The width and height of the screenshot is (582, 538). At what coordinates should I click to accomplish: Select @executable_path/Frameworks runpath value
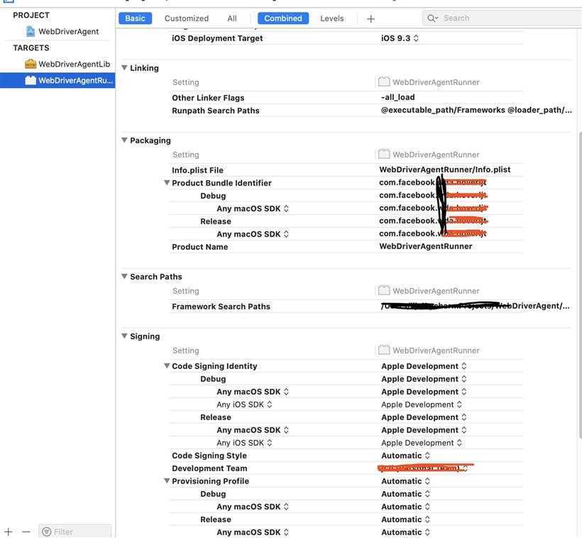point(476,110)
